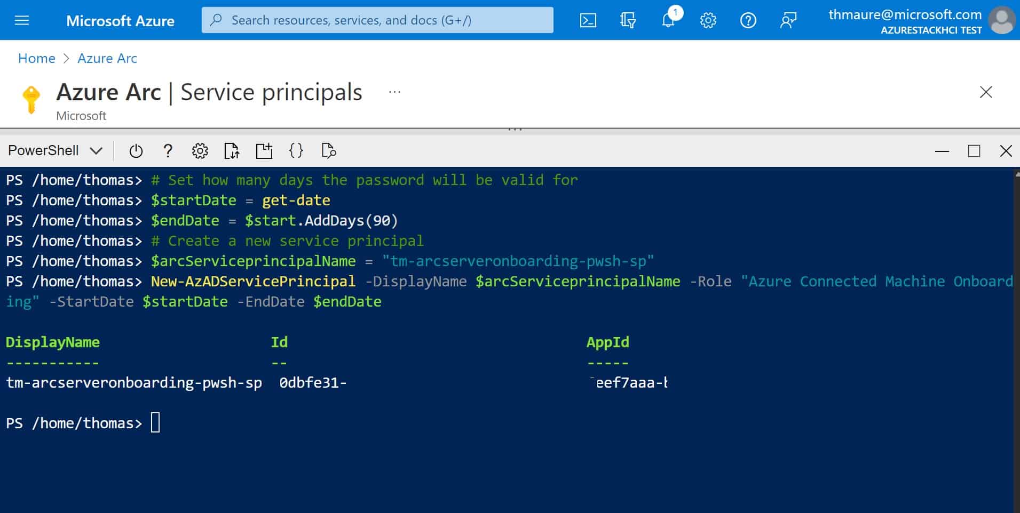Open Cloud Shell from the top bar
1020x513 pixels.
pos(588,20)
